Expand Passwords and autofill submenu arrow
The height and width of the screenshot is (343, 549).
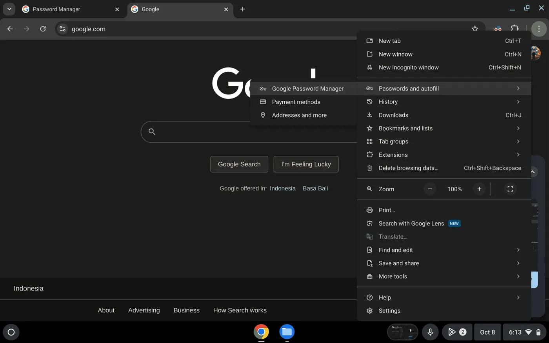tap(518, 89)
